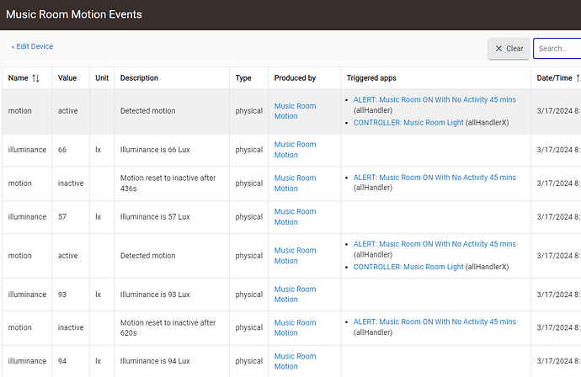Click into the Search field
This screenshot has width=581, height=377.
pos(557,49)
